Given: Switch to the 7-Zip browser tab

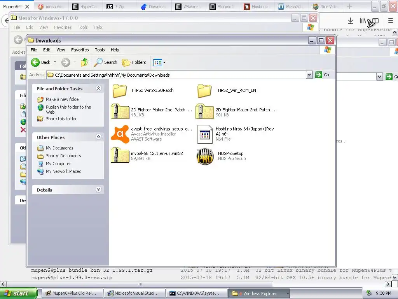Looking at the screenshot, I should pyautogui.click(x=120, y=7).
